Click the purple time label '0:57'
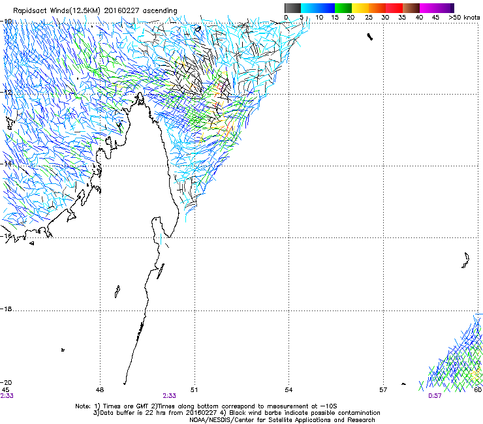This screenshot has height=424, width=483. [x=435, y=396]
